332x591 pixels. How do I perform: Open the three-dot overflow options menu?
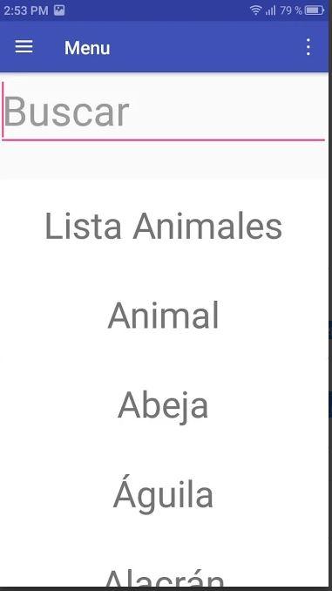click(x=308, y=47)
